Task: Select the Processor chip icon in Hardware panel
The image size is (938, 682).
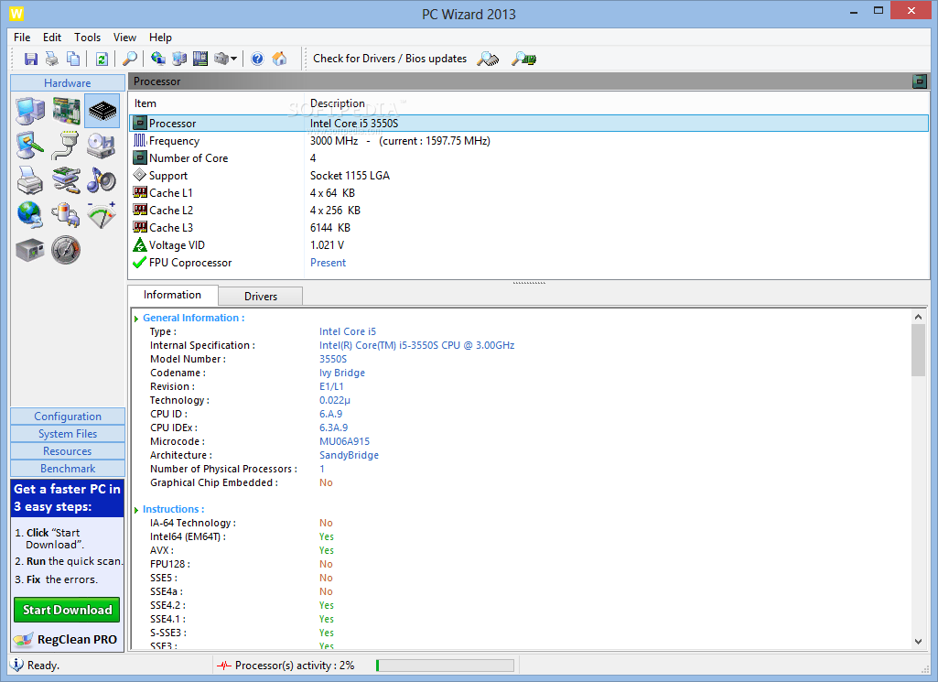Action: click(x=102, y=110)
